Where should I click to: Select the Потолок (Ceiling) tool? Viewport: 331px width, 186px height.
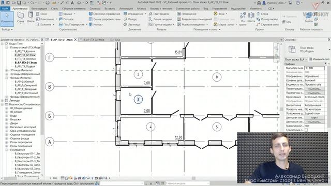tap(66, 19)
